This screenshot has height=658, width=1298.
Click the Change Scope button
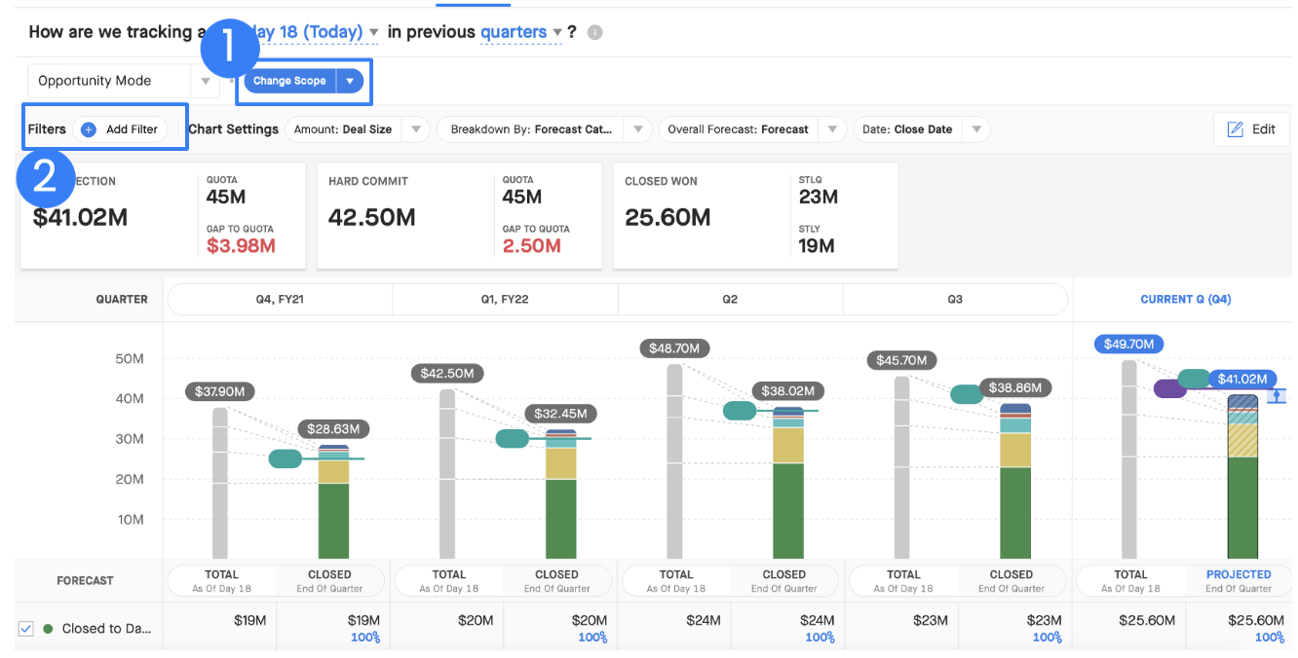tap(289, 81)
